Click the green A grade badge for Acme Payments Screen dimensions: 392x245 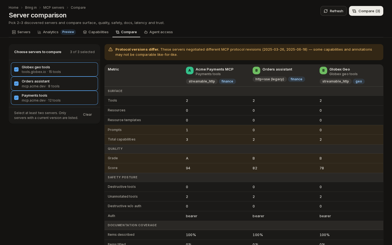pyautogui.click(x=190, y=71)
